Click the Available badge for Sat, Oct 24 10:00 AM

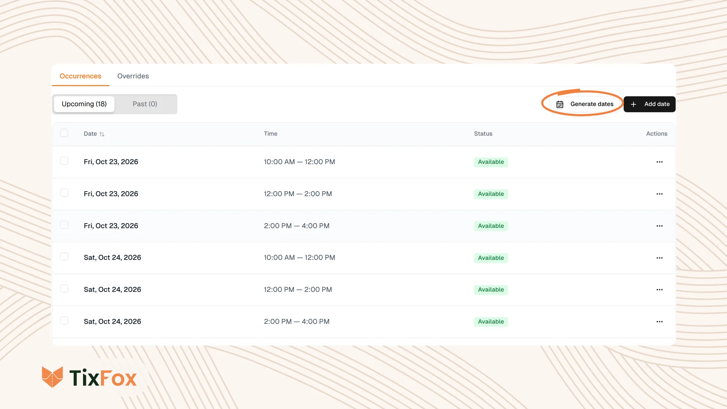[x=491, y=258]
